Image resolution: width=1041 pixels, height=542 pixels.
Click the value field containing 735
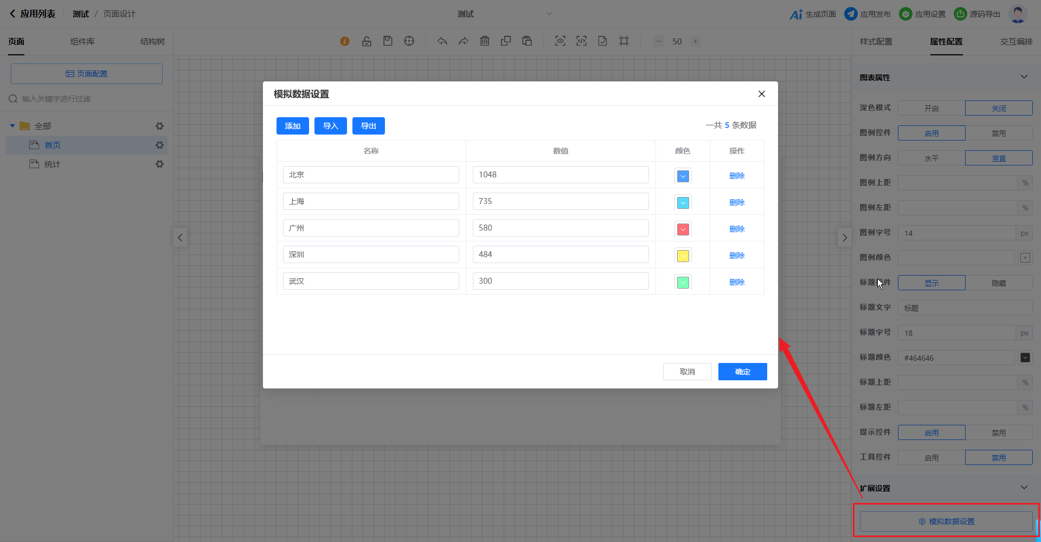(560, 201)
